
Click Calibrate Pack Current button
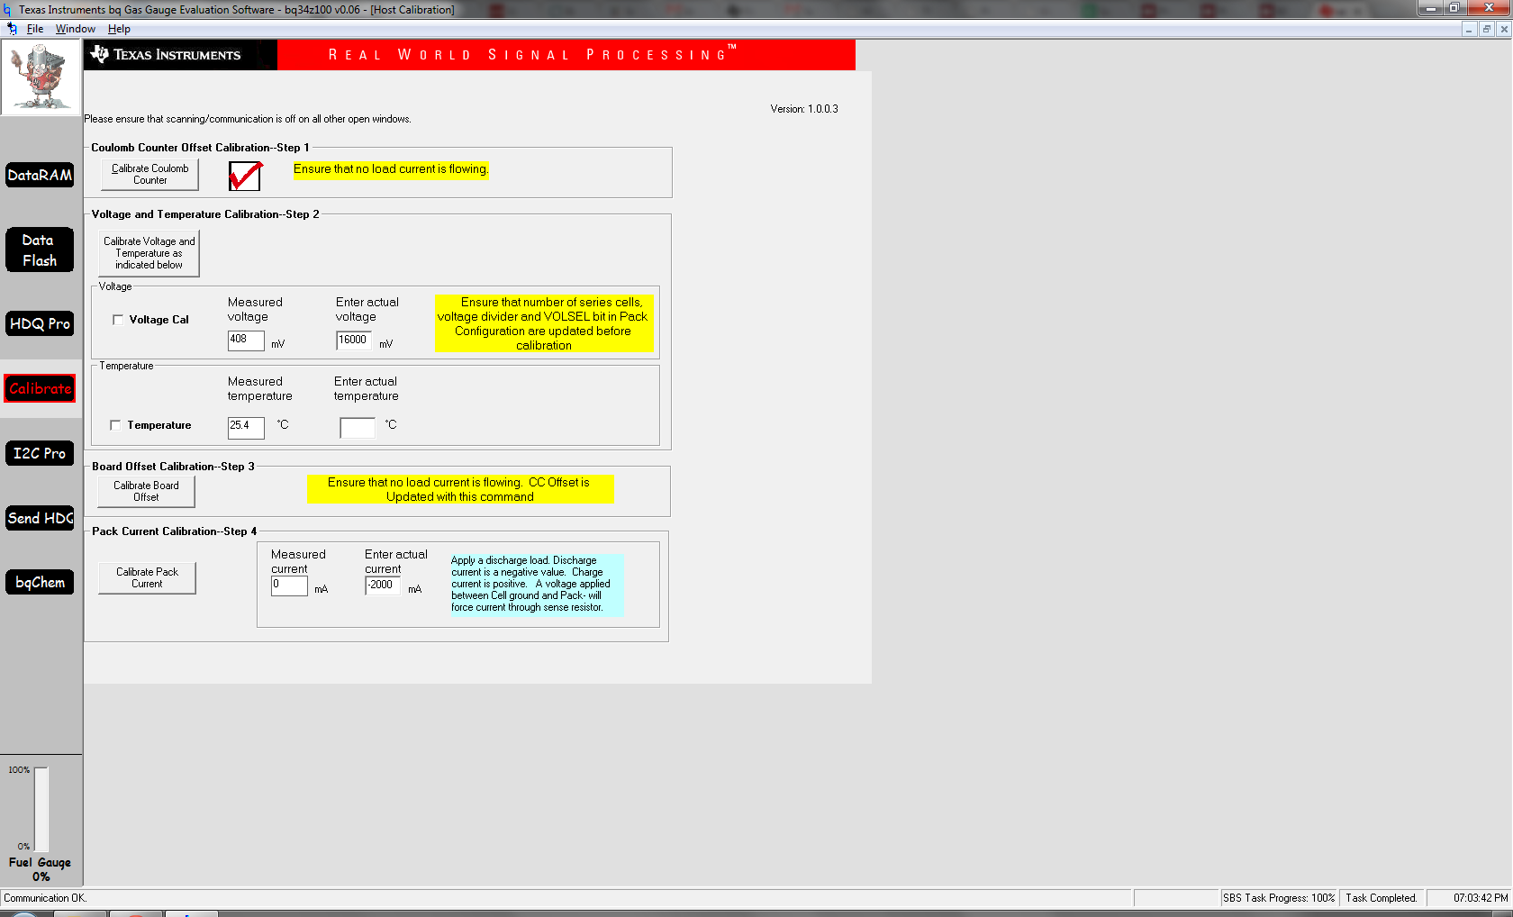coord(147,577)
